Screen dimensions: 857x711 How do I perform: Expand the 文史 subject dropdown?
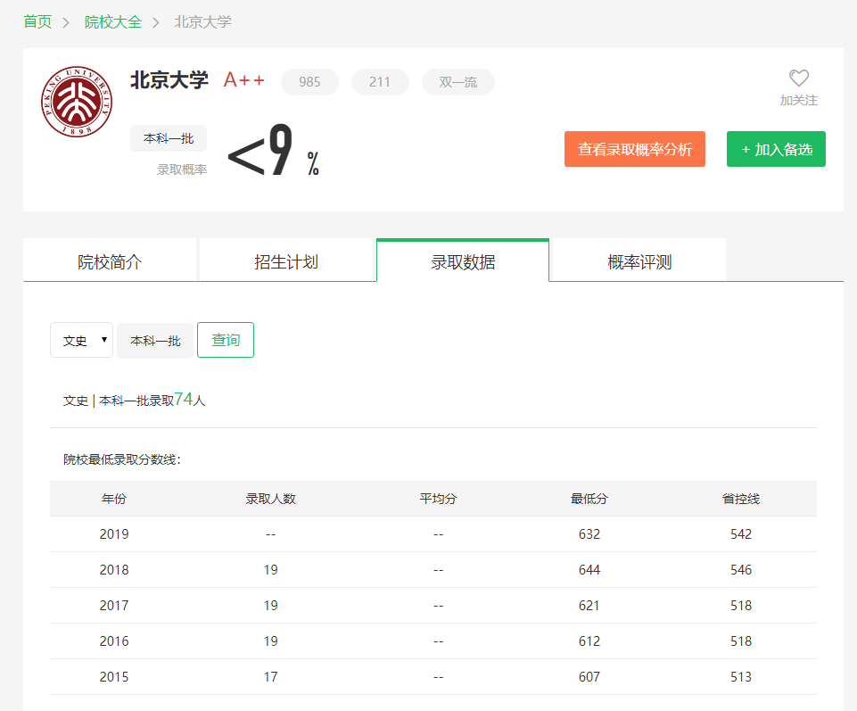[81, 340]
